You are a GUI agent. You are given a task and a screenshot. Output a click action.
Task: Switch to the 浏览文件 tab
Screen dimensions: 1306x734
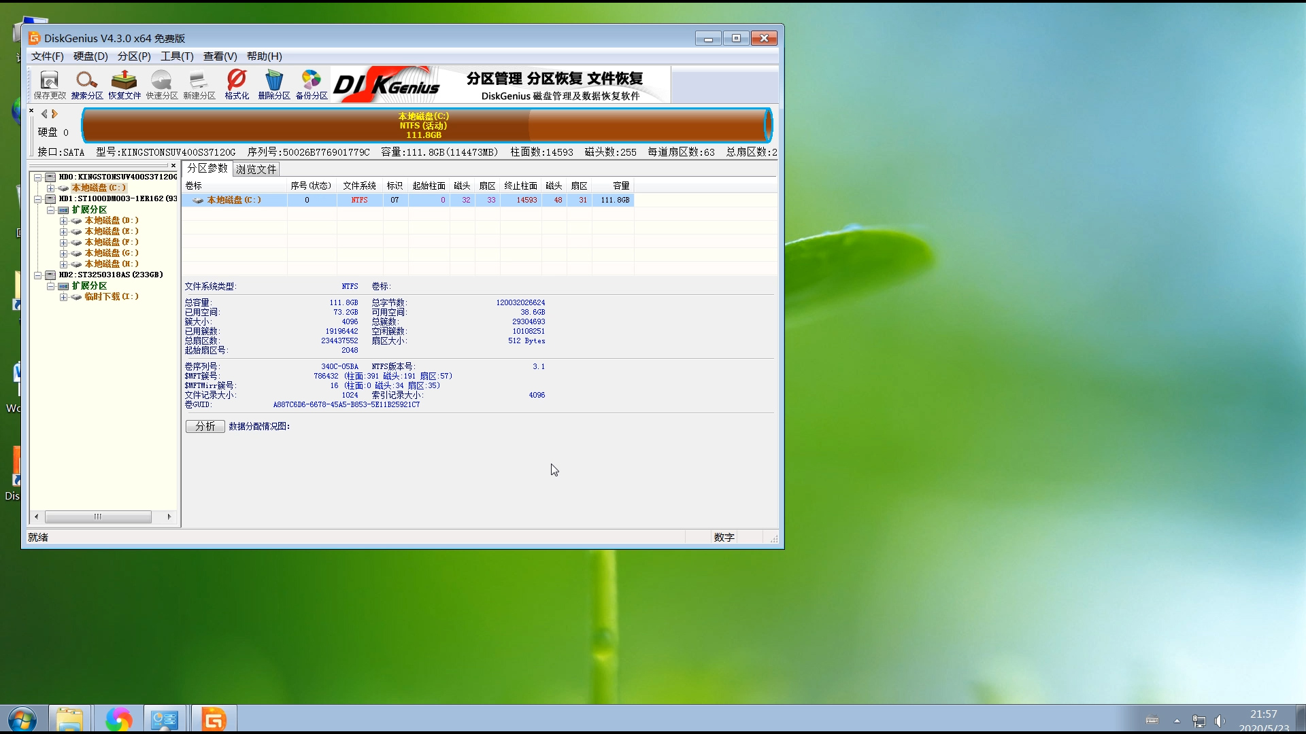coord(256,169)
